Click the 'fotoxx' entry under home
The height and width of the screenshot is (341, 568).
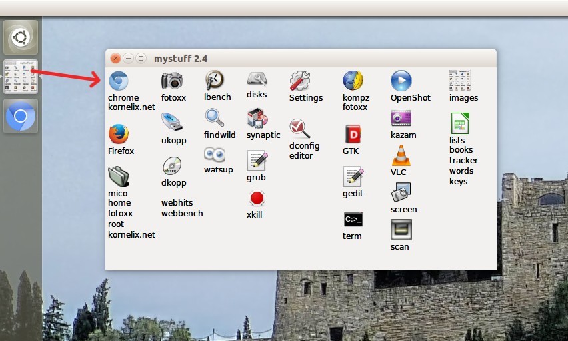click(120, 214)
